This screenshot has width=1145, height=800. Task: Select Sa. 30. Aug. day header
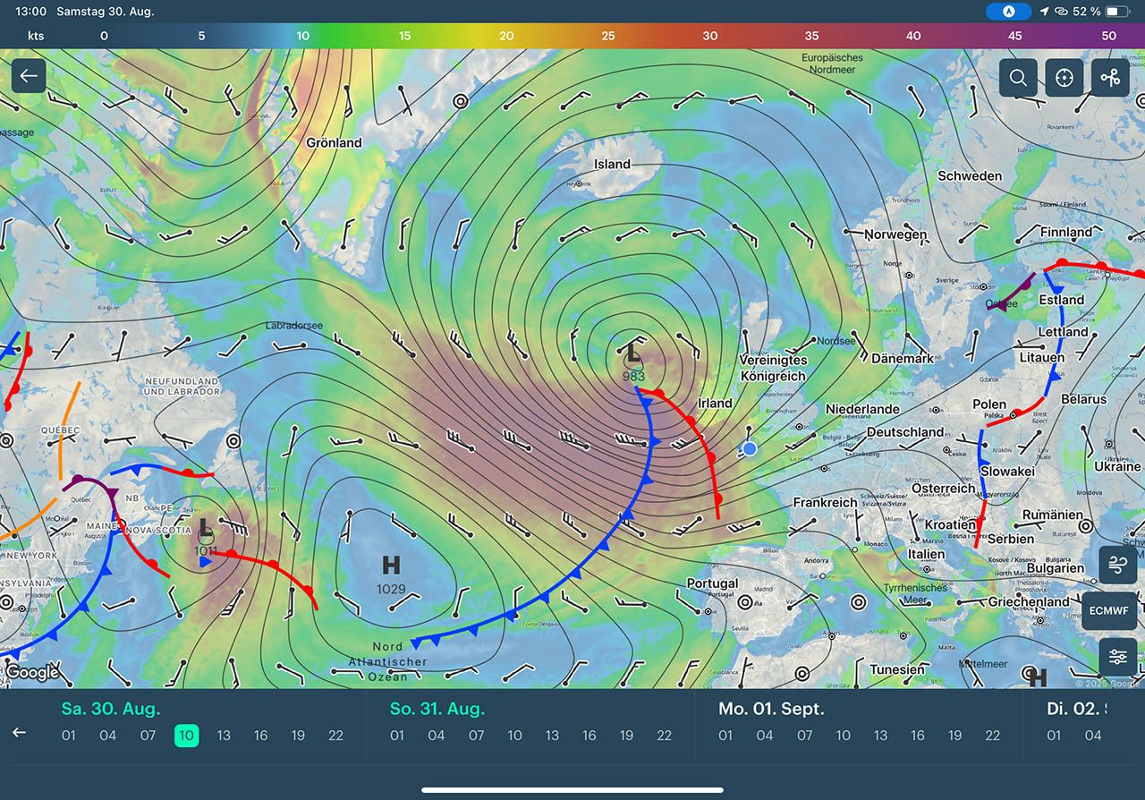[111, 709]
